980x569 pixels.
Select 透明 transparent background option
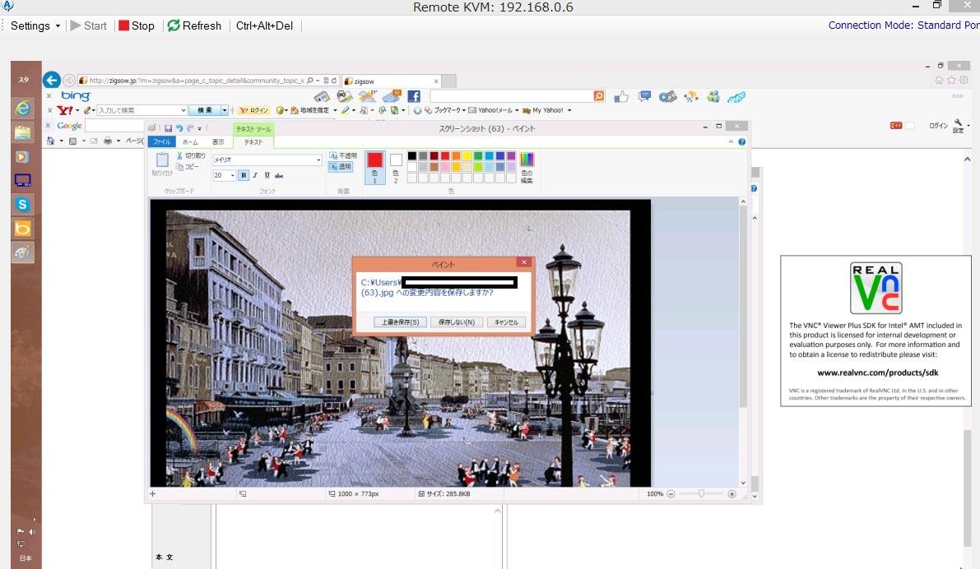[341, 167]
